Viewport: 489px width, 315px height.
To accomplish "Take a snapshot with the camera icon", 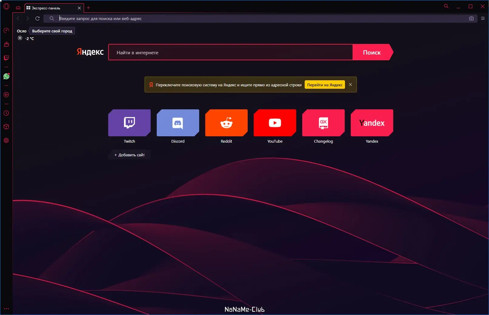I will pos(471,18).
